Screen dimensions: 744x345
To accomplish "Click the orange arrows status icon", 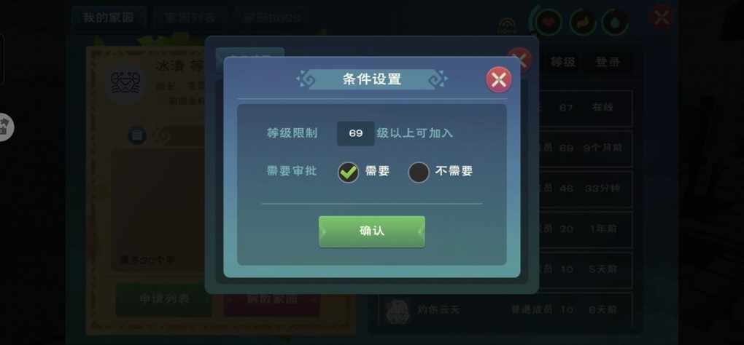I will (x=582, y=23).
